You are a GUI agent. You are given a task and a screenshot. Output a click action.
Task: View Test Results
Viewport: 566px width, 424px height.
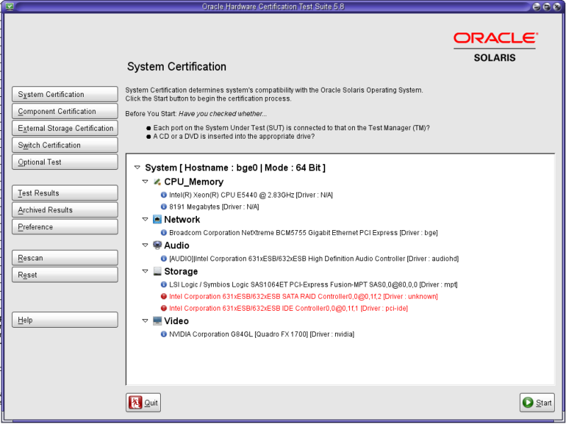pyautogui.click(x=65, y=193)
